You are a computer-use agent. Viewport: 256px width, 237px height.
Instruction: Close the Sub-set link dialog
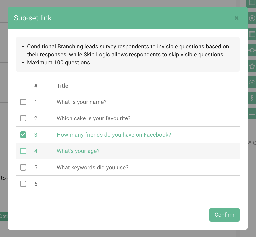click(x=236, y=18)
